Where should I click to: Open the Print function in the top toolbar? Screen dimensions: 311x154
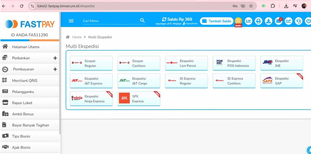258,21
